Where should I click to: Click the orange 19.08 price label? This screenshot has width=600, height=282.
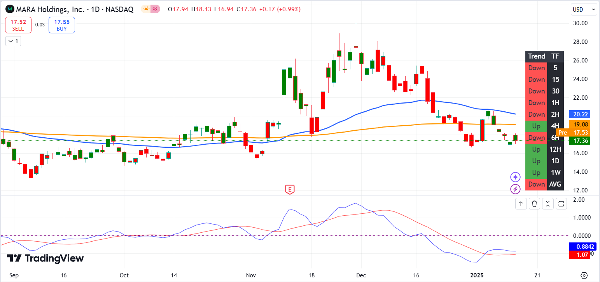tap(580, 125)
